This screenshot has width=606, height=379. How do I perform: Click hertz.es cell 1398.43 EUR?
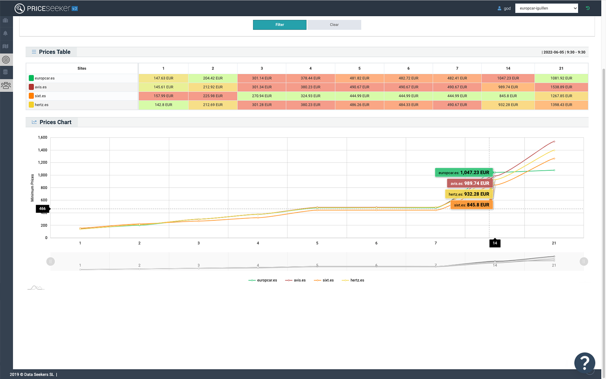click(561, 105)
